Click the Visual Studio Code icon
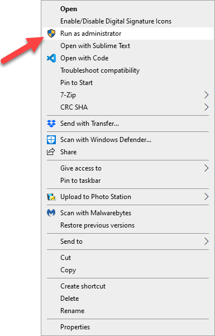The image size is (215, 336). click(51, 58)
